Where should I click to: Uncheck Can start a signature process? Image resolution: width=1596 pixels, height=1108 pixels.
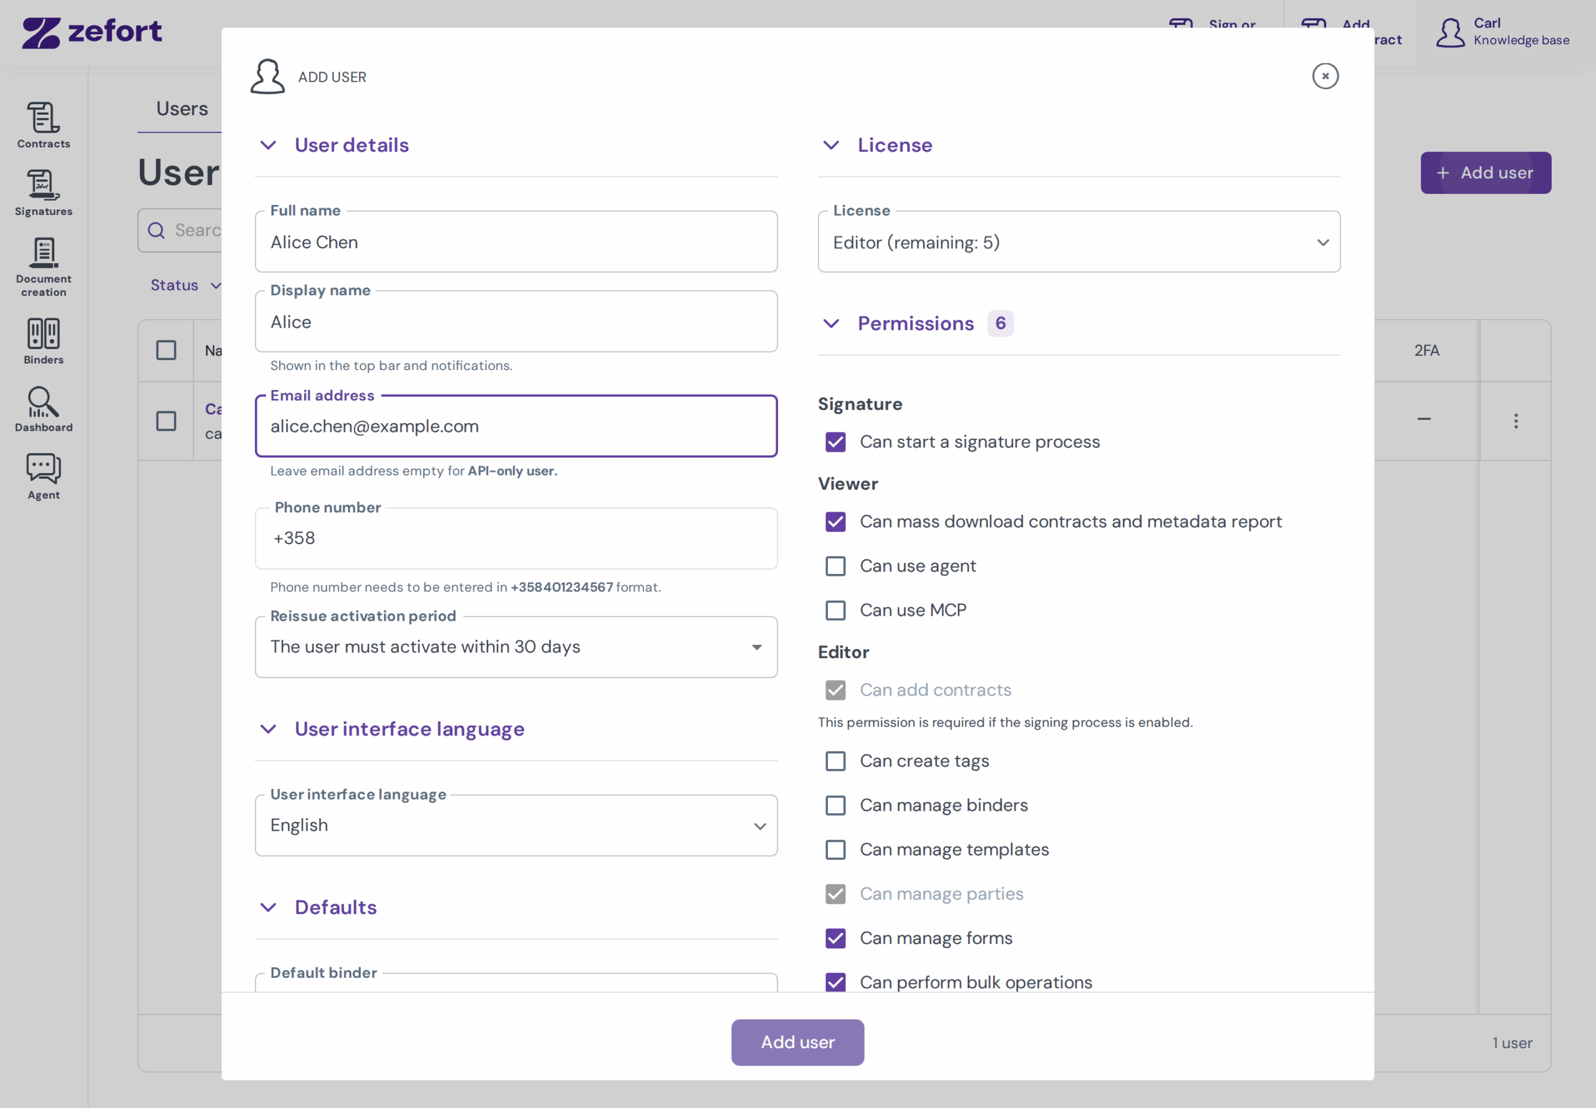pos(835,442)
